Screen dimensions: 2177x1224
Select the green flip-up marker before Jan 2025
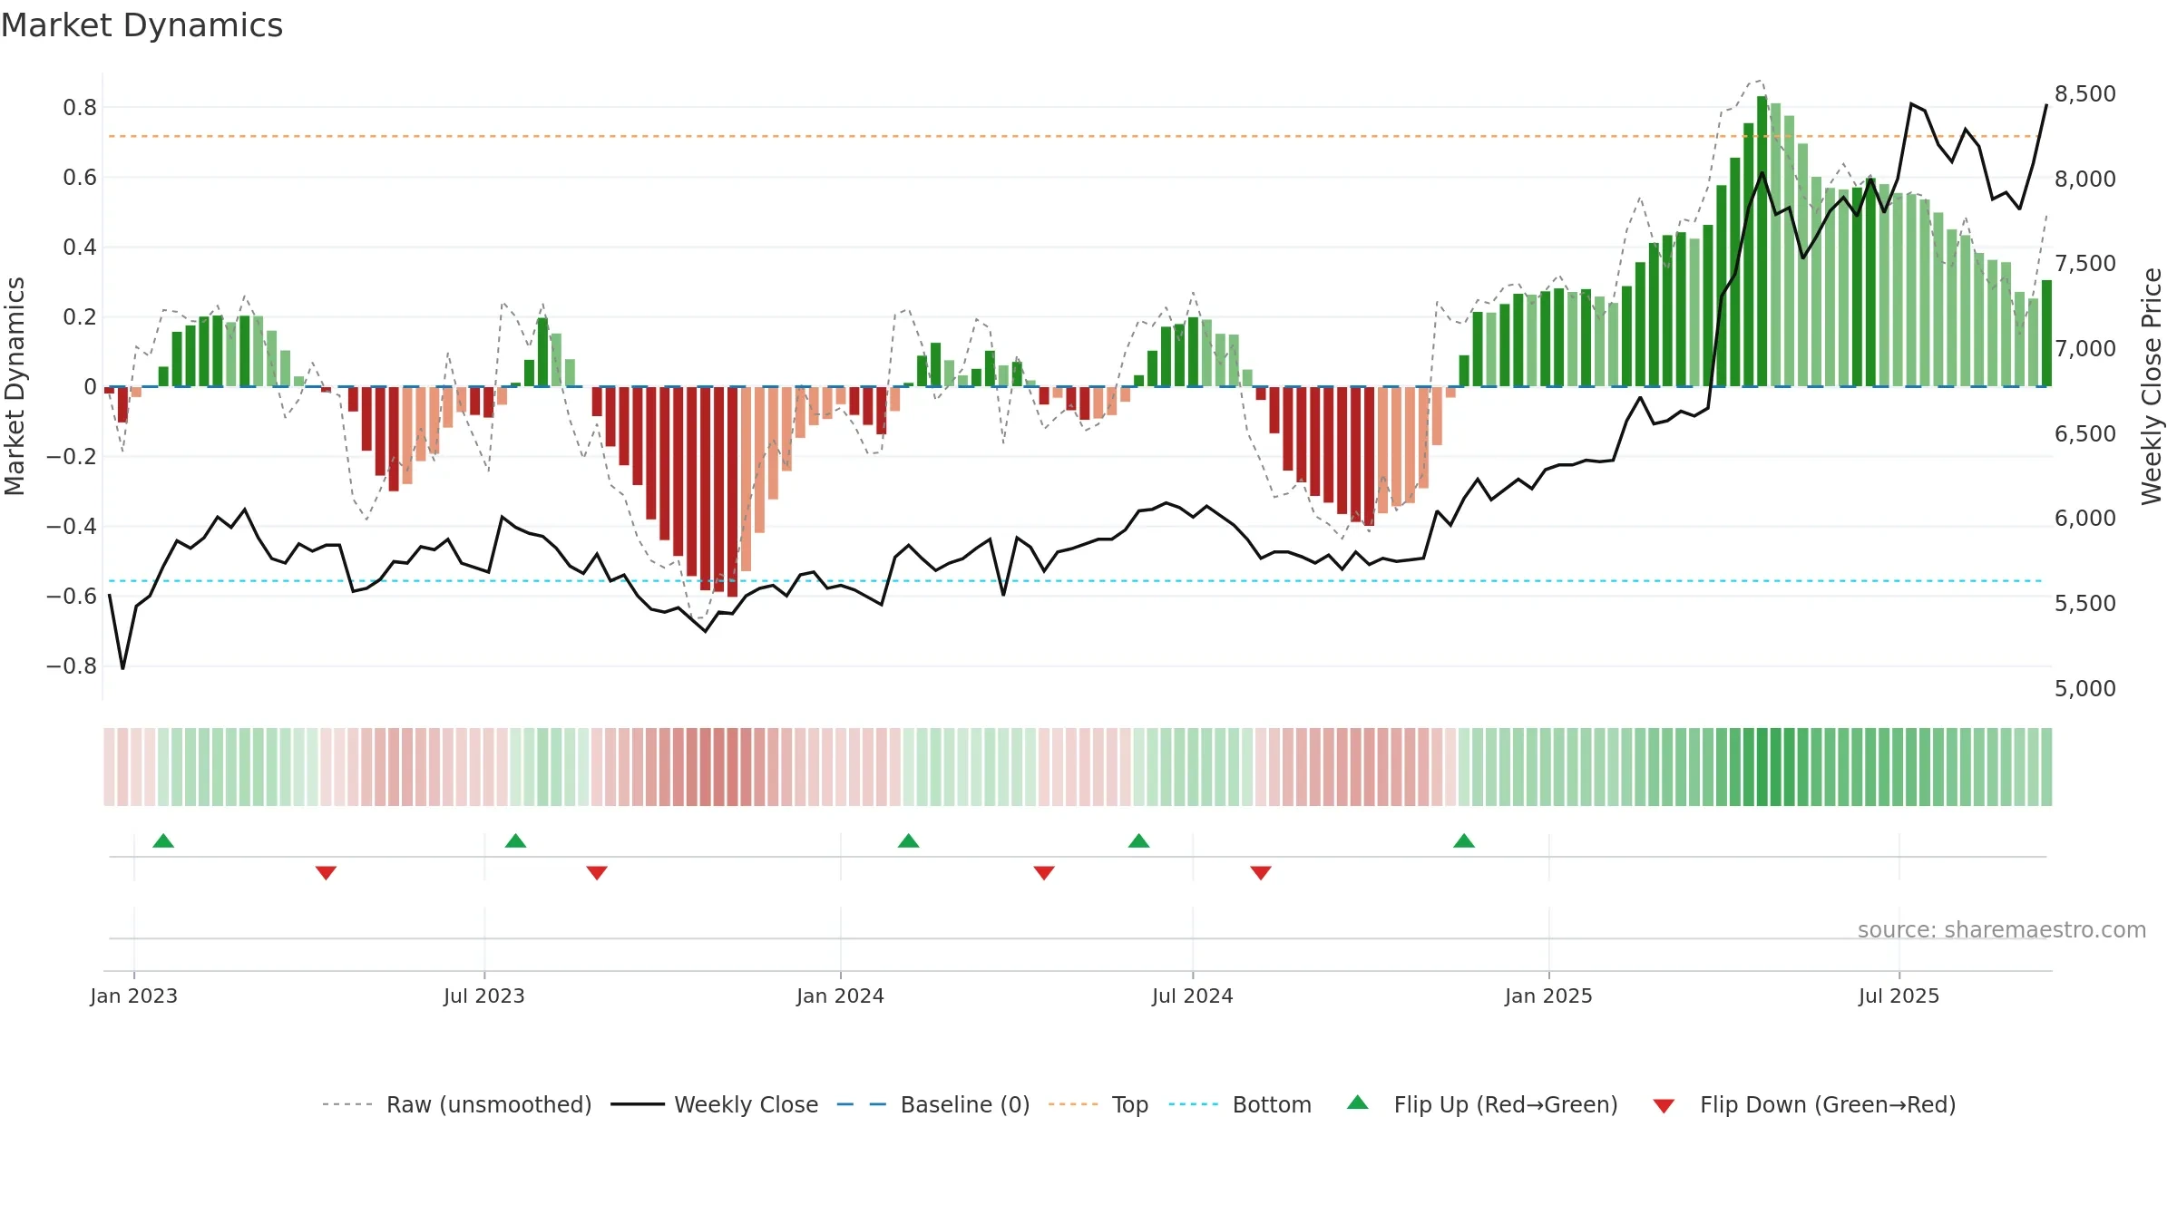point(1464,840)
